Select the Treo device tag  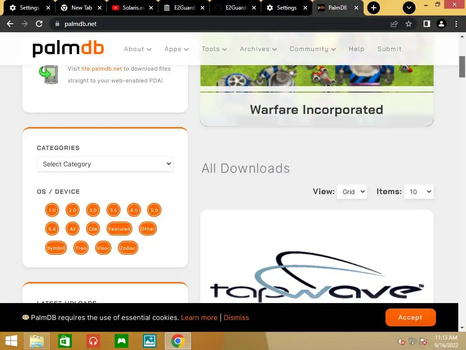[81, 248]
